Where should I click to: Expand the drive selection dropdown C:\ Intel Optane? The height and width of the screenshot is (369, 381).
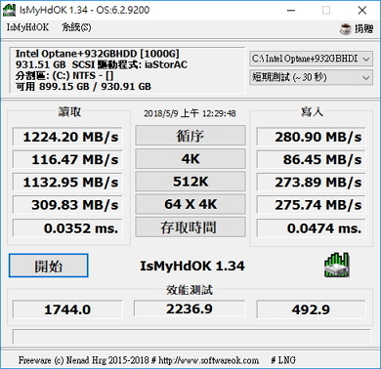[x=311, y=59]
